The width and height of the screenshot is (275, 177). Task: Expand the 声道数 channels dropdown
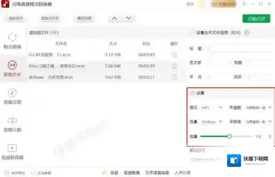click(x=258, y=107)
